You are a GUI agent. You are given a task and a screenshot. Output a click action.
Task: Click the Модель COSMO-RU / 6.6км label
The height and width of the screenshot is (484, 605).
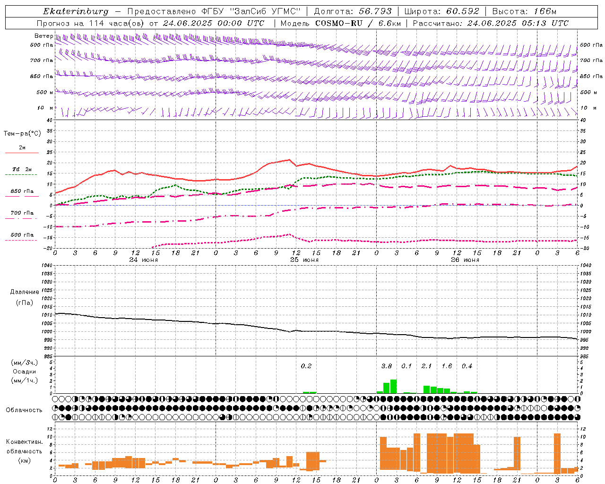(x=340, y=23)
